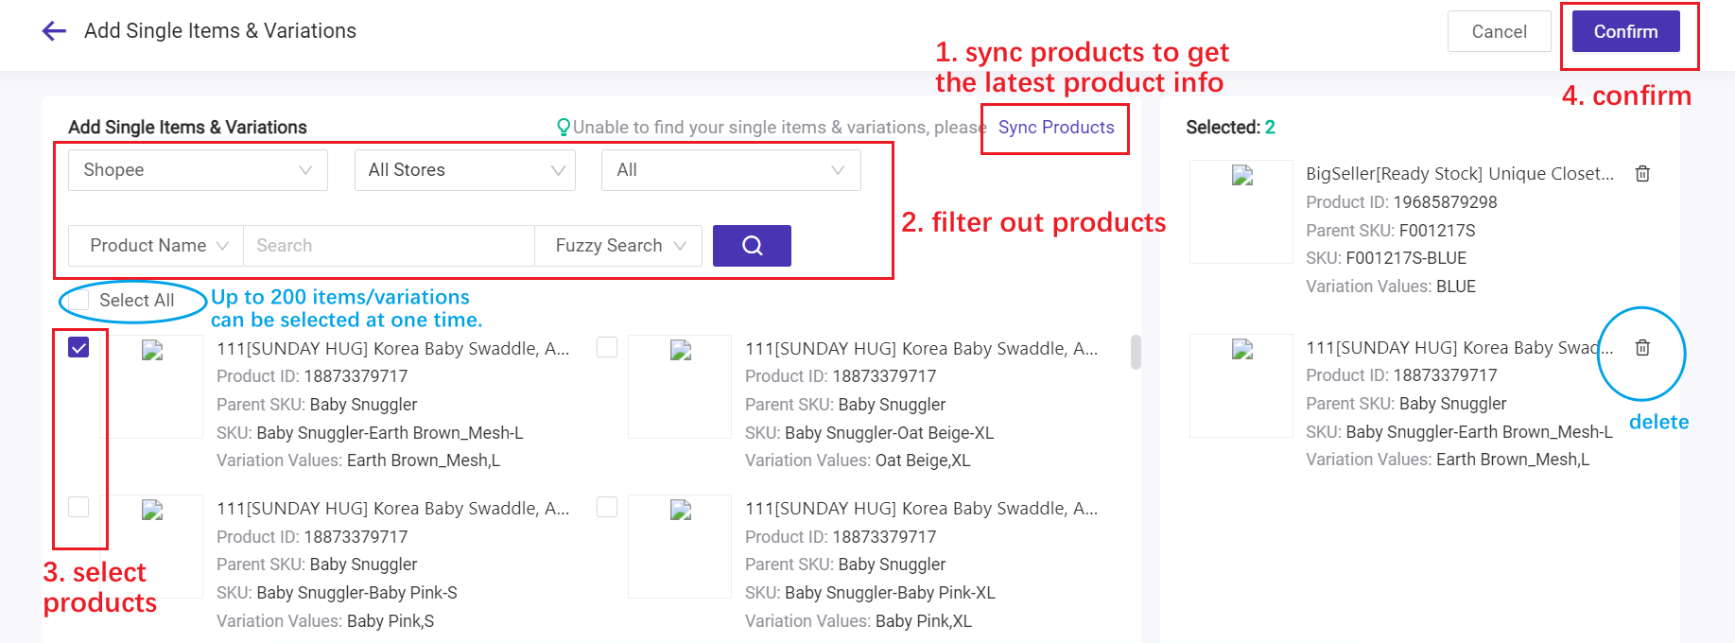Viewport: 1735px width, 643px height.
Task: Click 'SKU: F001217S-BLUE' text
Action: (1386, 258)
